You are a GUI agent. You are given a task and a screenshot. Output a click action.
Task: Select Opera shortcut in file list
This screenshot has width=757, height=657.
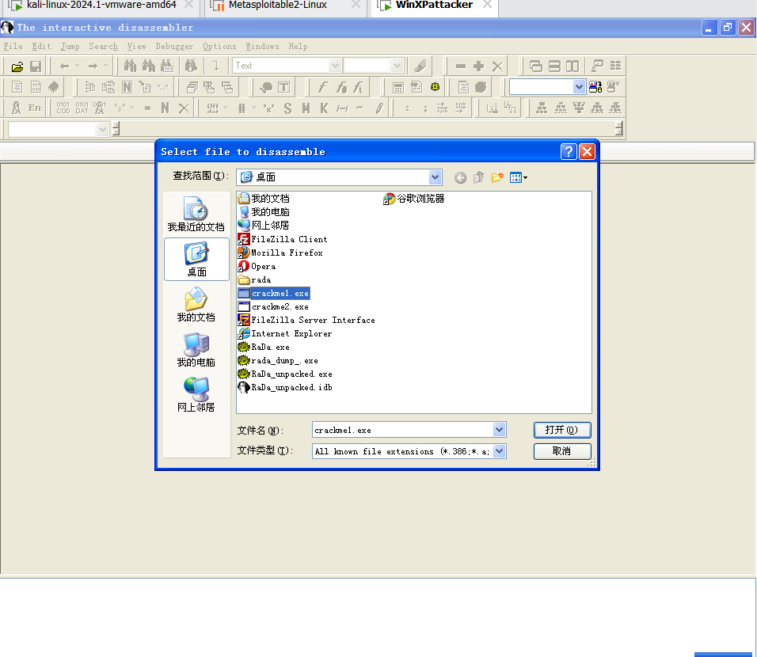click(x=257, y=266)
